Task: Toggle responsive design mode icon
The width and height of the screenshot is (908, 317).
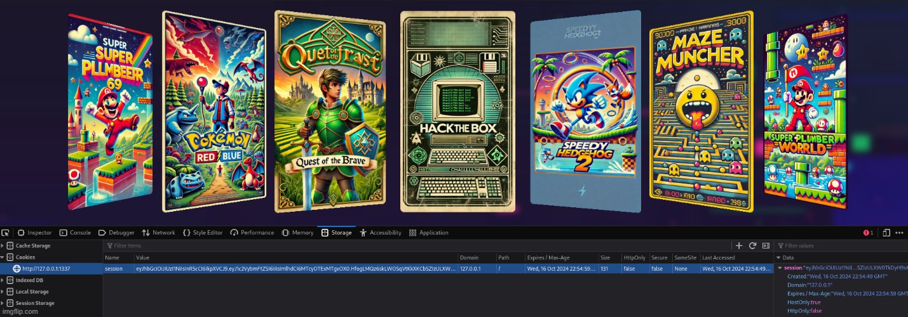Action: click(x=886, y=233)
